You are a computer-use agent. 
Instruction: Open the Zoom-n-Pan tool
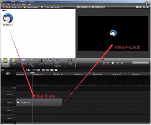pyautogui.click(x=32, y=62)
